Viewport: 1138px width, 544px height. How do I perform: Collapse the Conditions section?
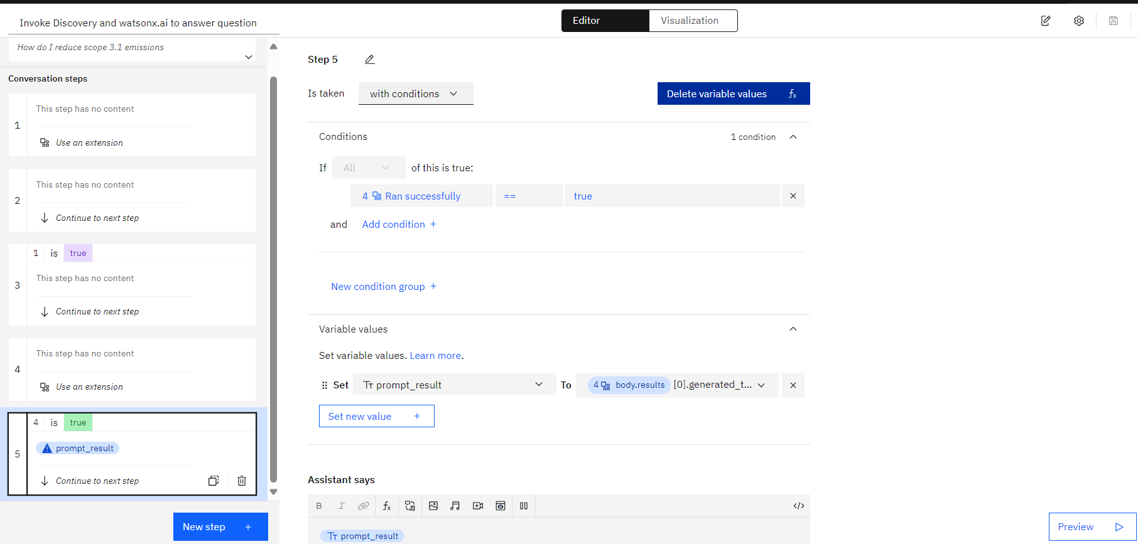[793, 137]
